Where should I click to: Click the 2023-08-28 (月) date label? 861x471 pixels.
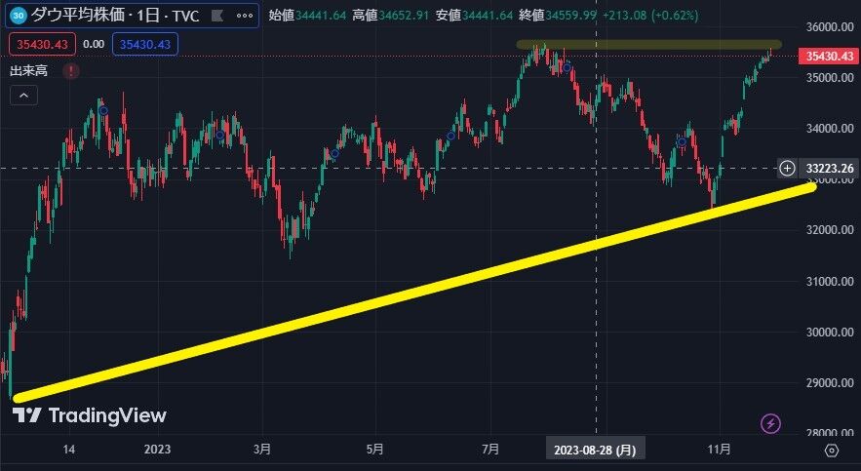595,451
